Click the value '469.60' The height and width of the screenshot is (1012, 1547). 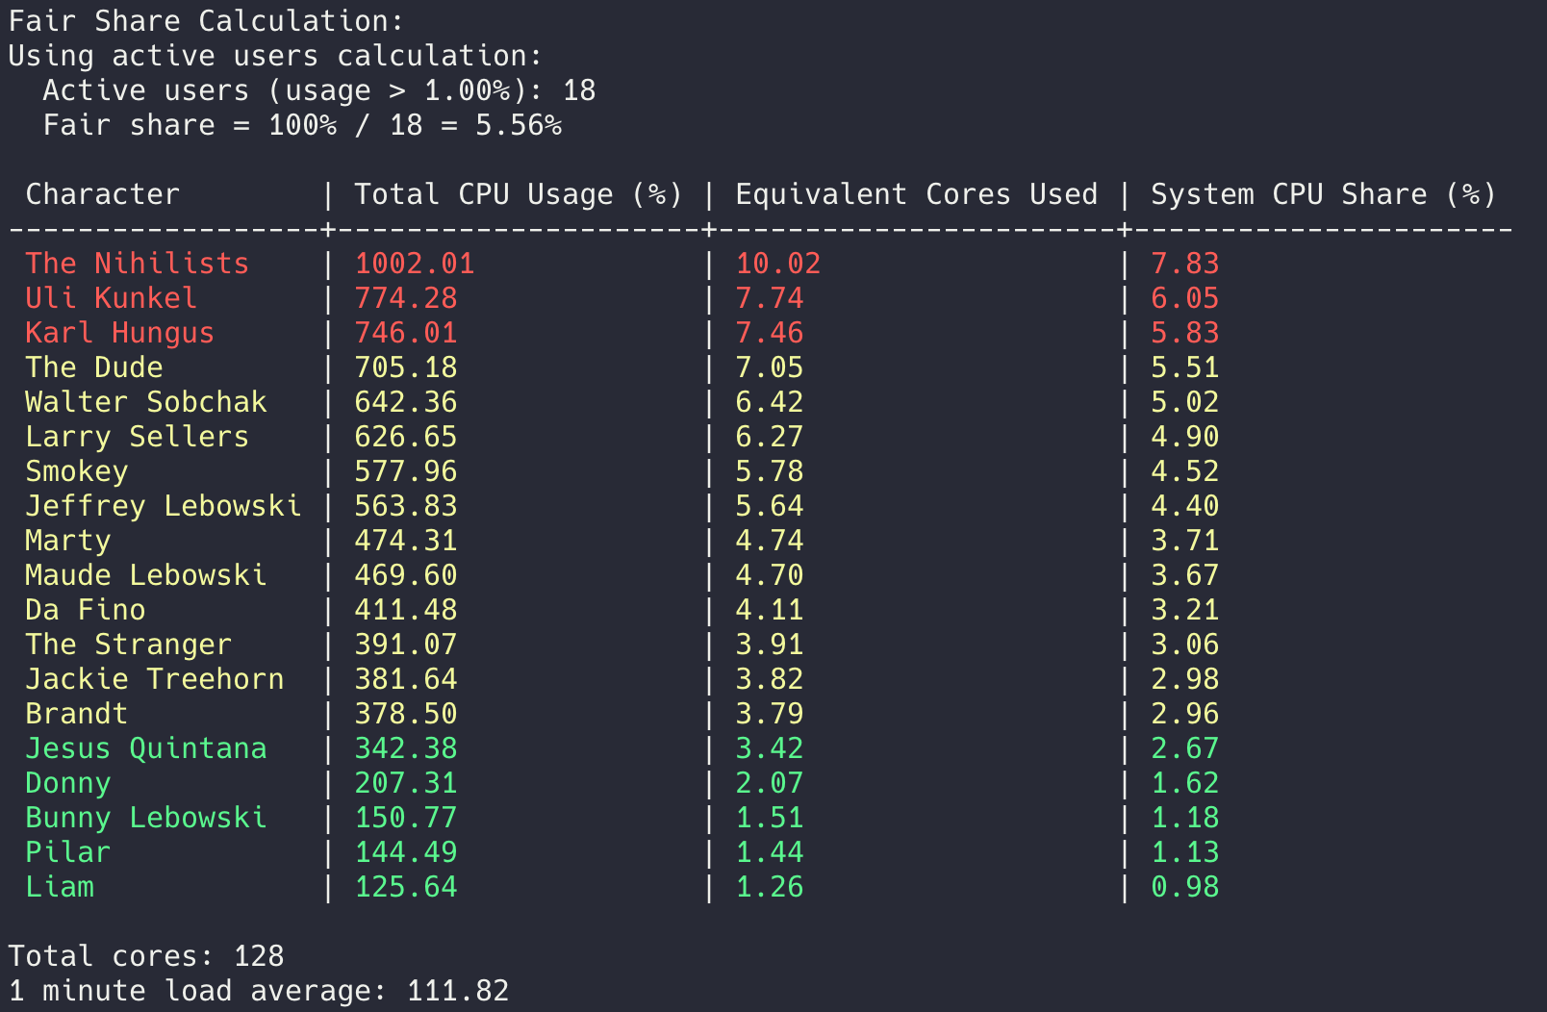click(x=406, y=575)
